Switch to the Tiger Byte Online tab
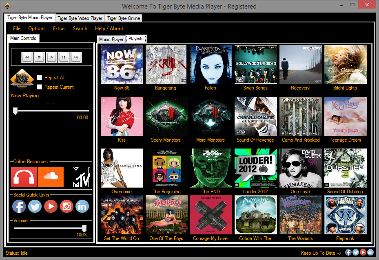Screen dimensions: 379x260 tap(124, 18)
